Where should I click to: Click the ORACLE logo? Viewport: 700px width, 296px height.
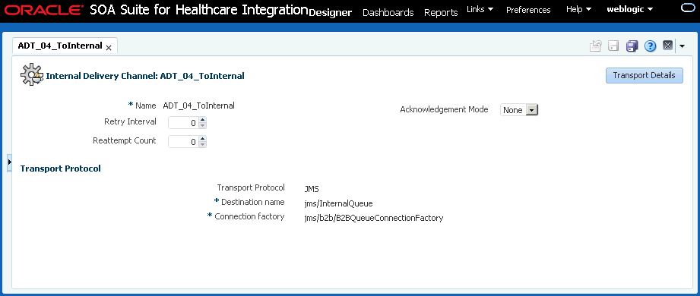(x=44, y=11)
